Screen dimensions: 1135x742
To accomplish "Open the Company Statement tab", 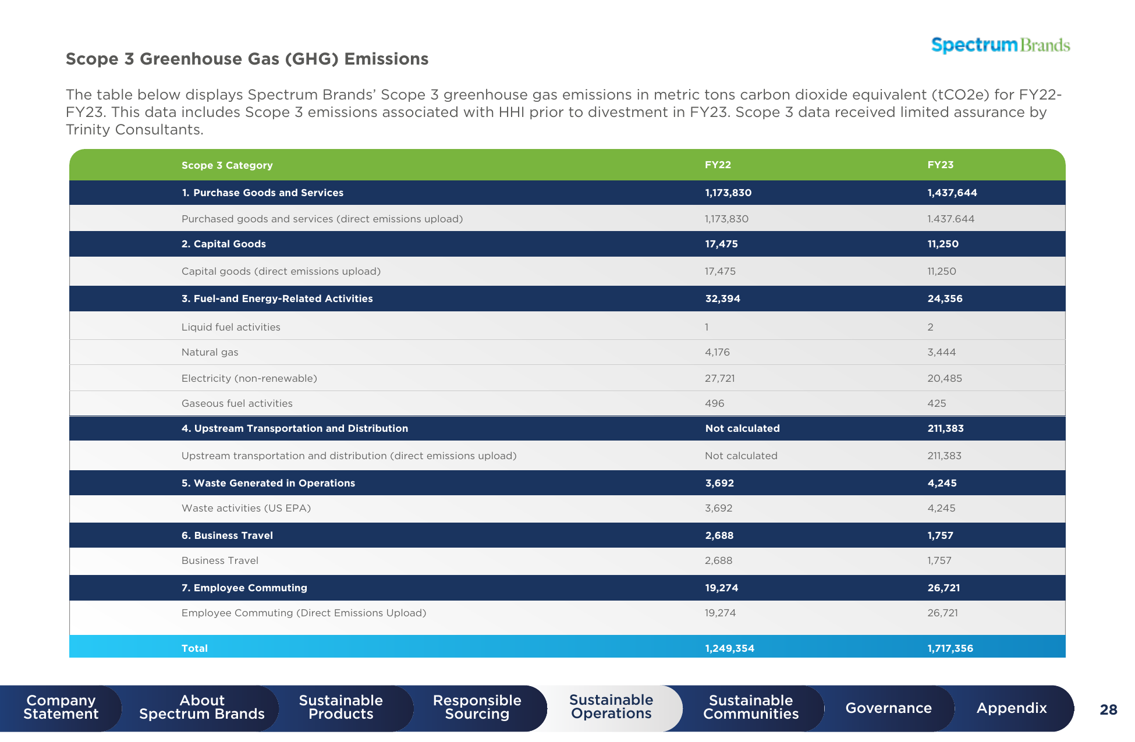I will click(61, 708).
